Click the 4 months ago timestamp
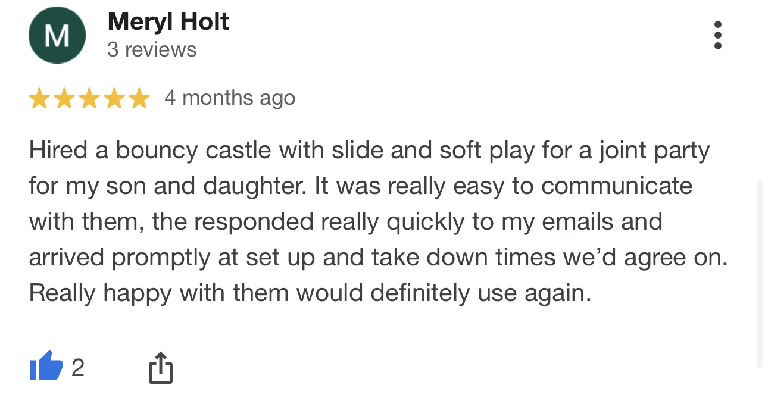Screen dimensions: 768x404 pyautogui.click(x=230, y=98)
